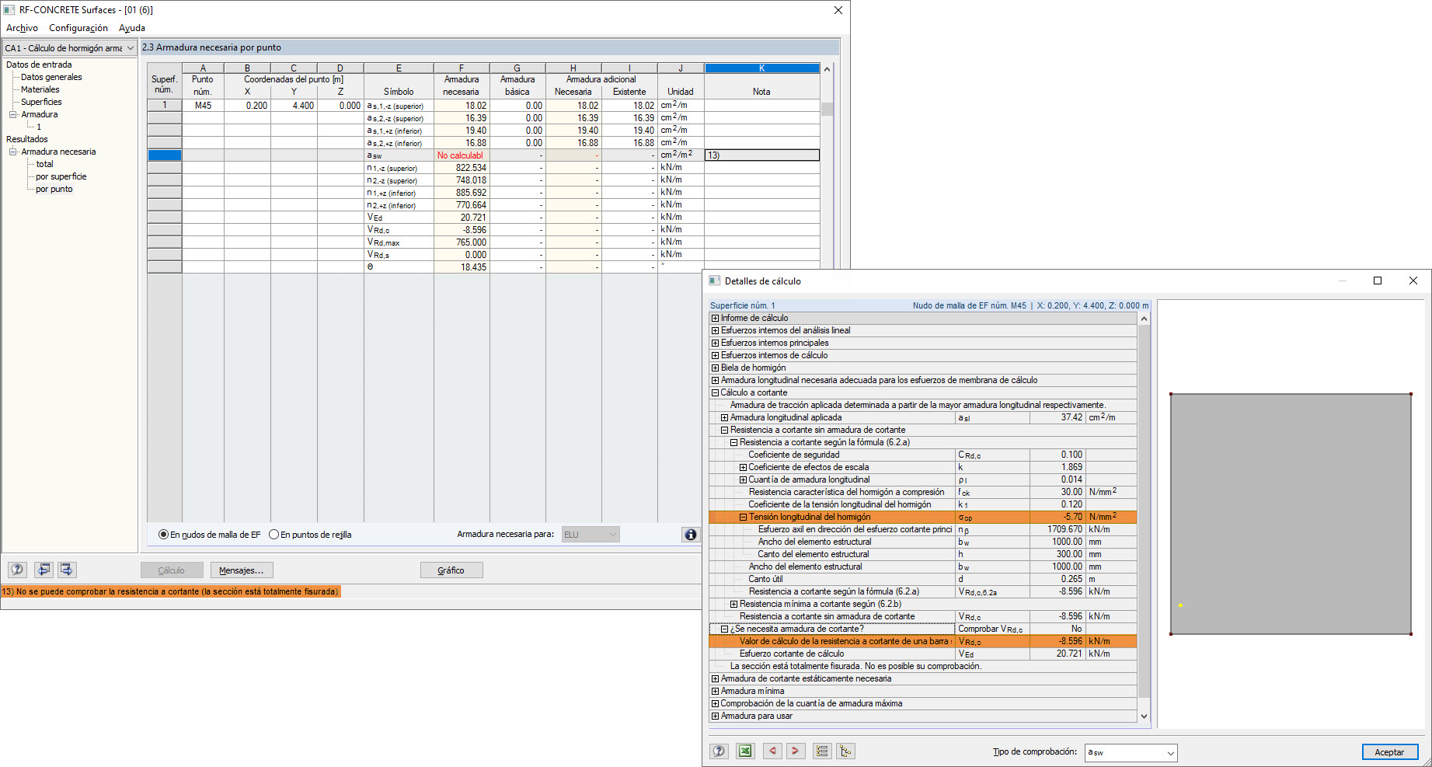The width and height of the screenshot is (1432, 767).
Task: Click the 'No calculabl' cell in the table
Action: (462, 155)
